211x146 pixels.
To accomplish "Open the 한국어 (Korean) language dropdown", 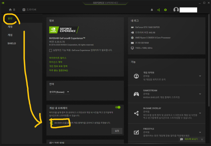I will [x=59, y=92].
